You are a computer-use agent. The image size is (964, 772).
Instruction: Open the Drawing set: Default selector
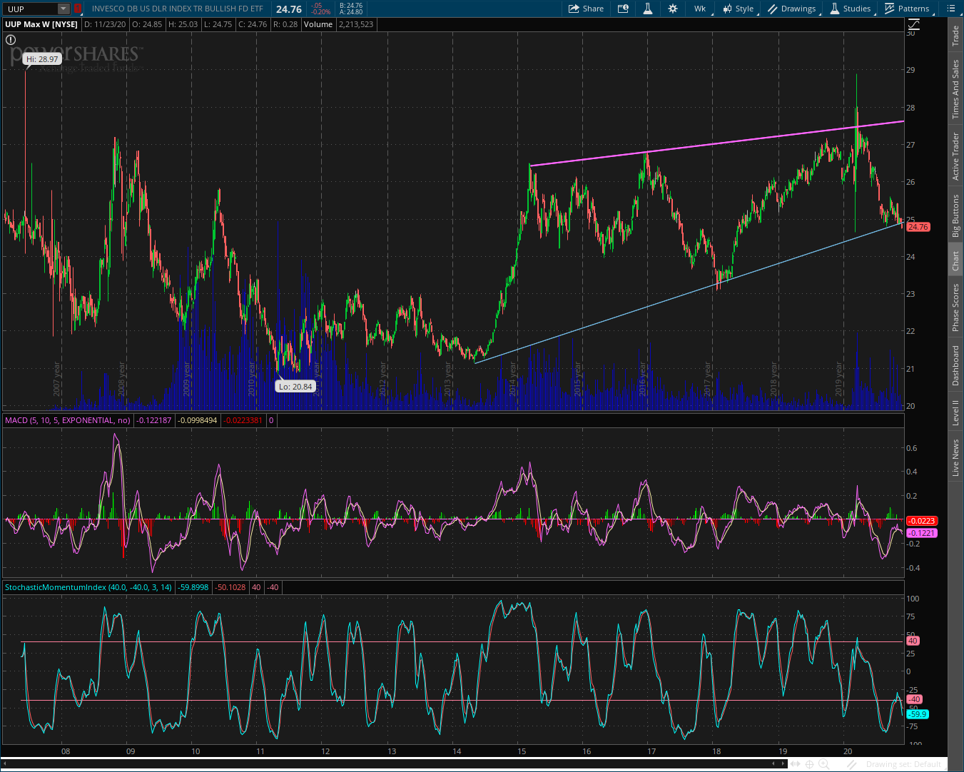click(x=903, y=764)
